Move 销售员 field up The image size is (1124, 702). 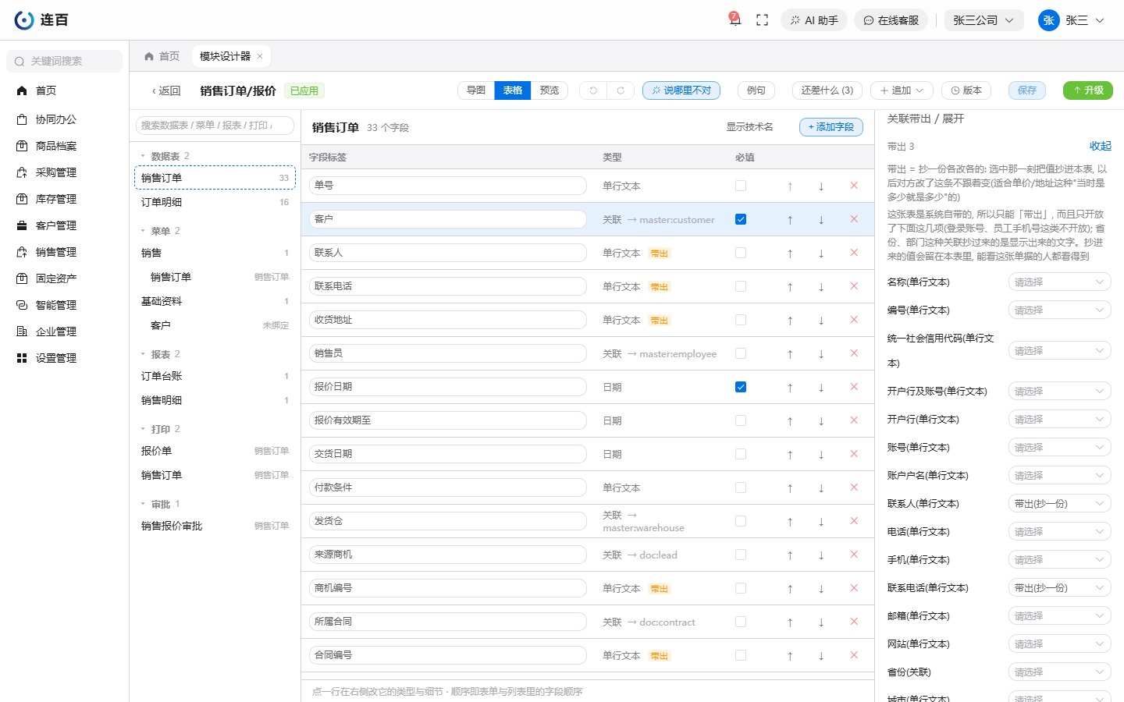(x=790, y=353)
